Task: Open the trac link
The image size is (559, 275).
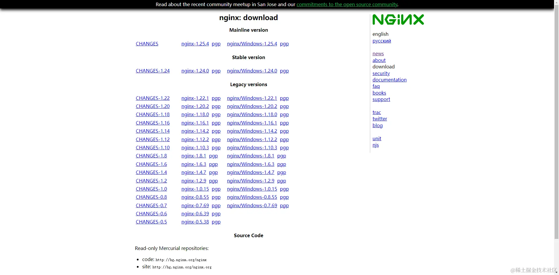Action: [377, 112]
